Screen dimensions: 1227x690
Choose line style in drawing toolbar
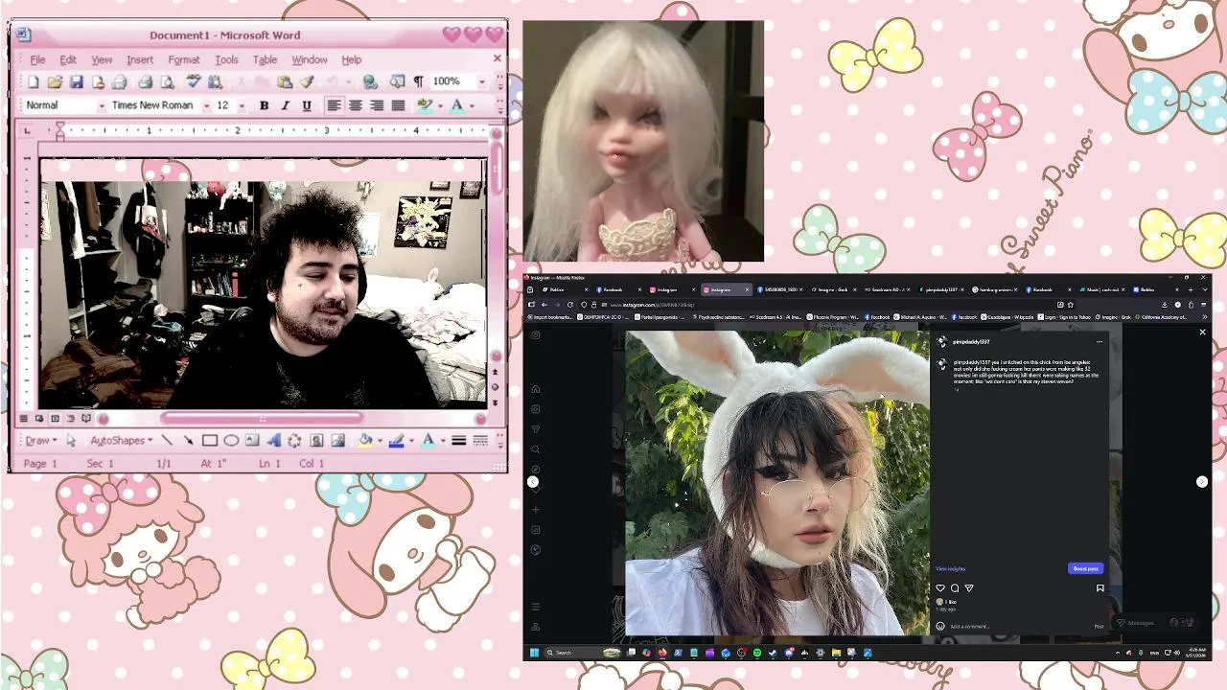459,441
